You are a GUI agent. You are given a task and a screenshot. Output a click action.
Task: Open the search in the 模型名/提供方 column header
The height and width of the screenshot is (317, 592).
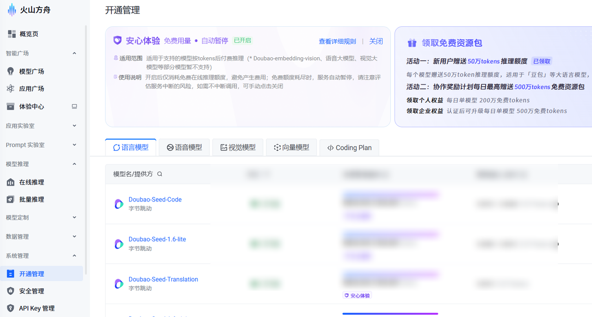pos(160,174)
